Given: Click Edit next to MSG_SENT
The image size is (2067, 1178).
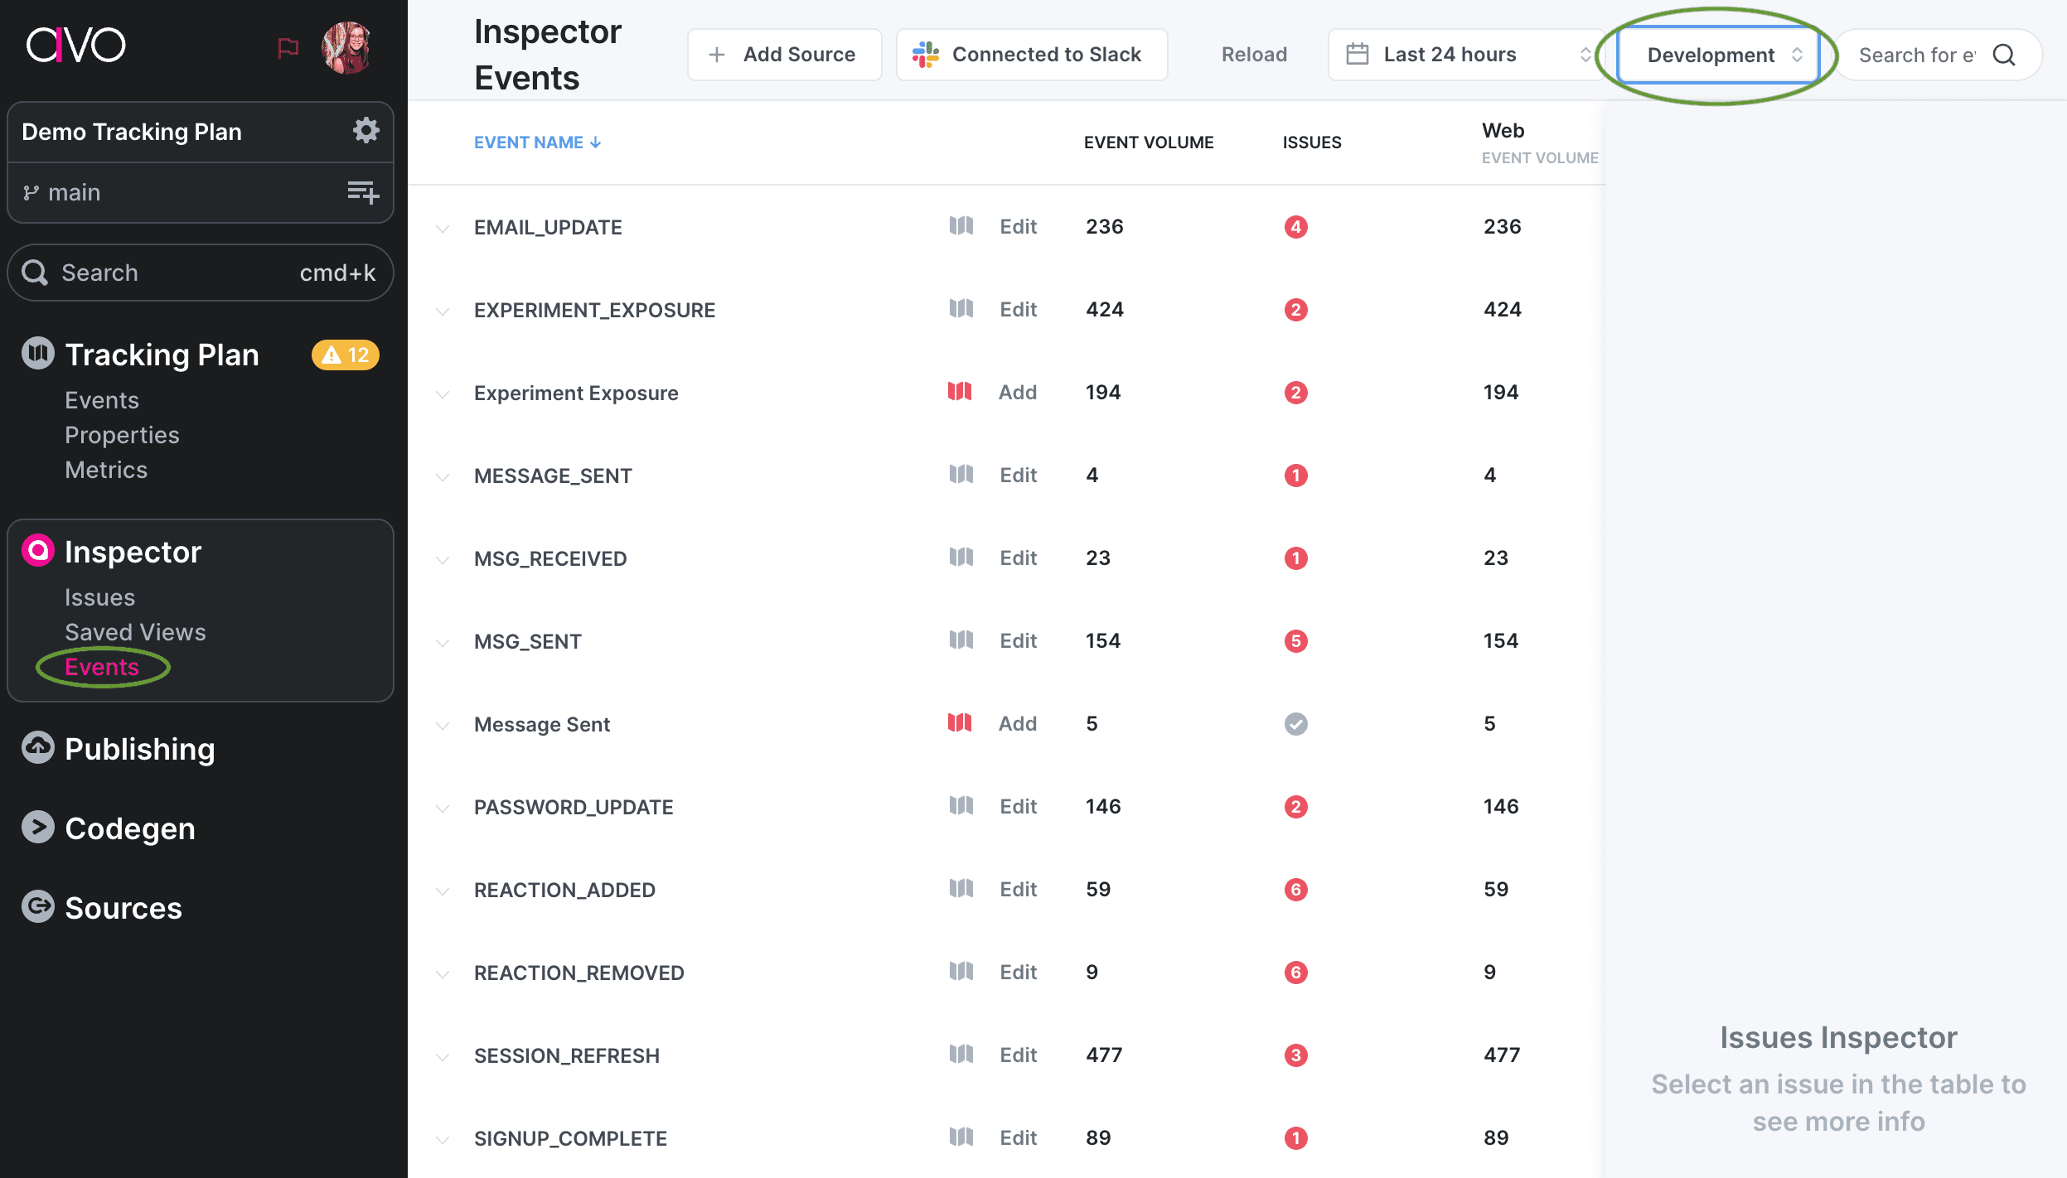Looking at the screenshot, I should (1018, 640).
